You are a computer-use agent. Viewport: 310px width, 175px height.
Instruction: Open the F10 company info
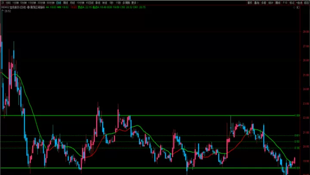285,3
